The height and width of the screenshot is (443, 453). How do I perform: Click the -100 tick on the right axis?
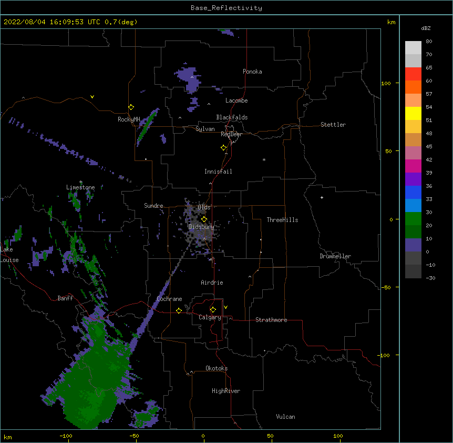point(384,355)
